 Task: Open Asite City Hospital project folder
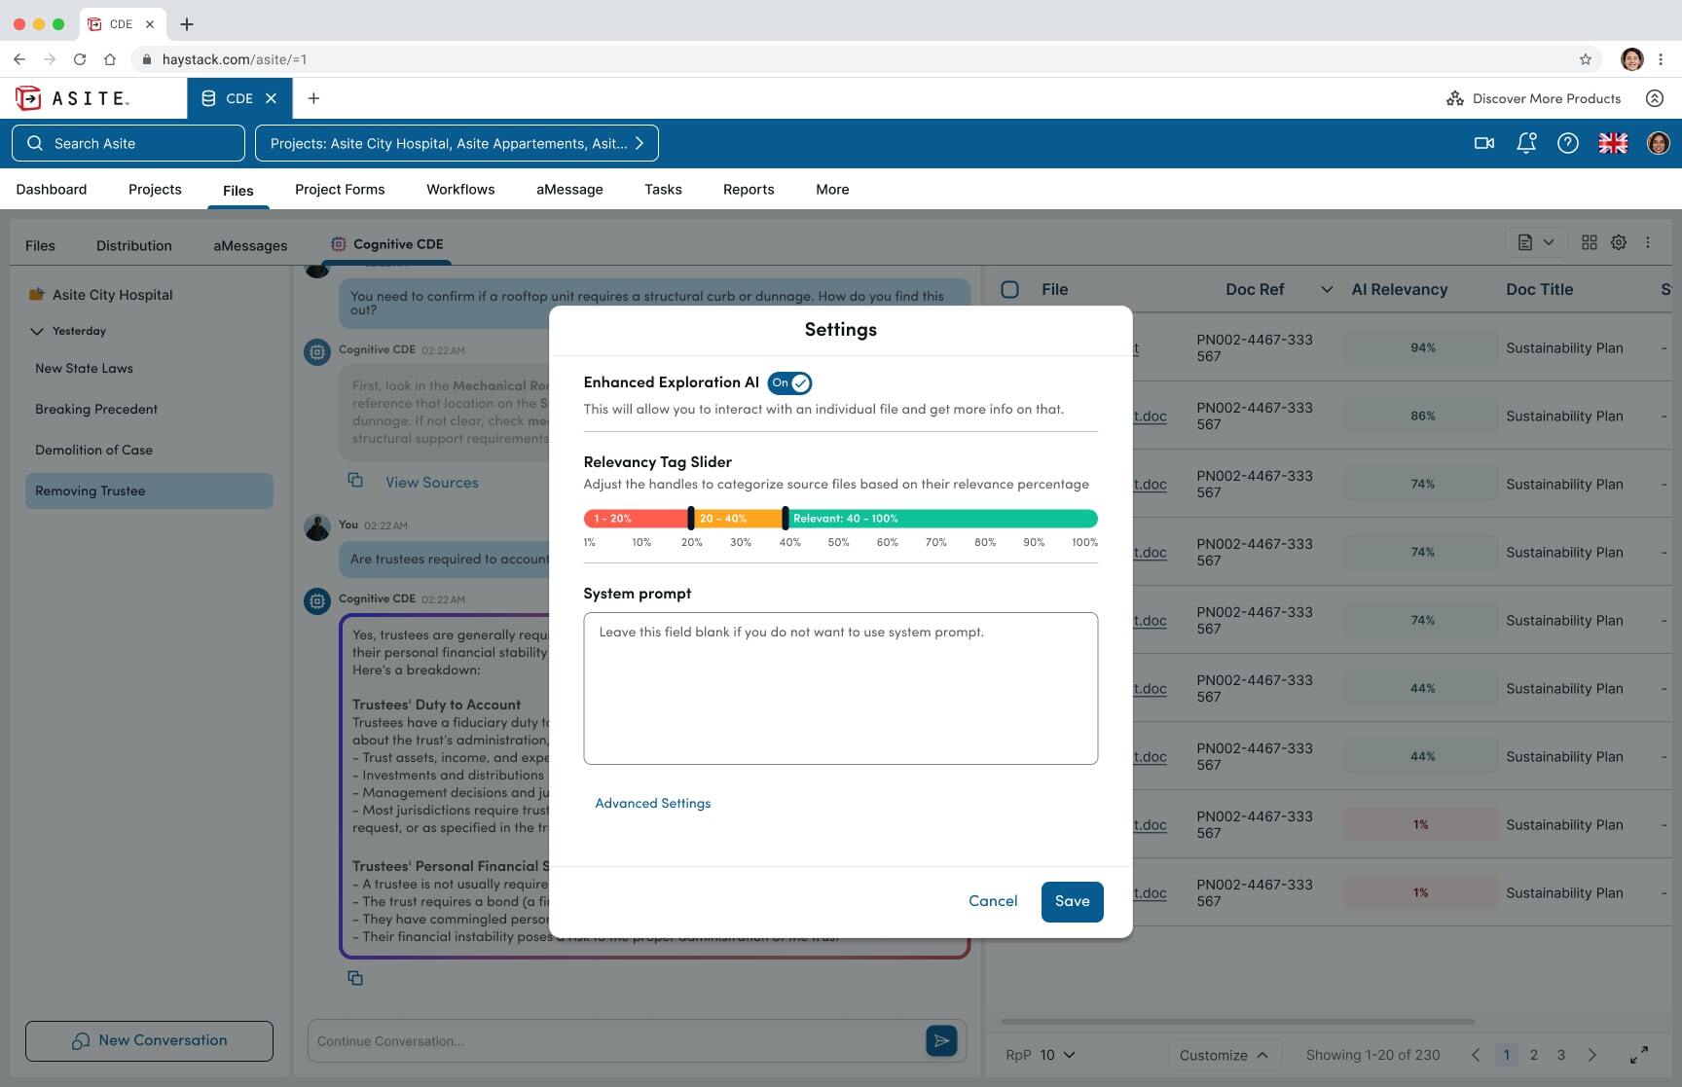[x=101, y=295]
